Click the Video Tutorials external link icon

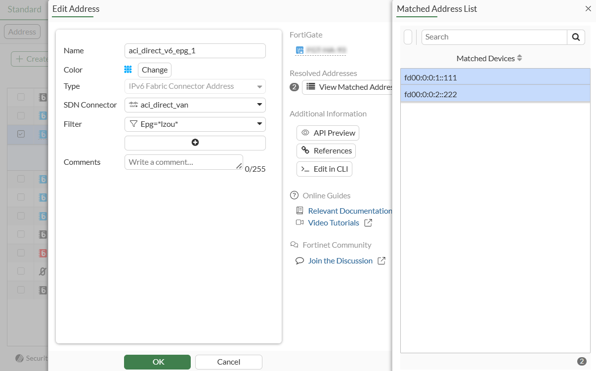click(368, 223)
